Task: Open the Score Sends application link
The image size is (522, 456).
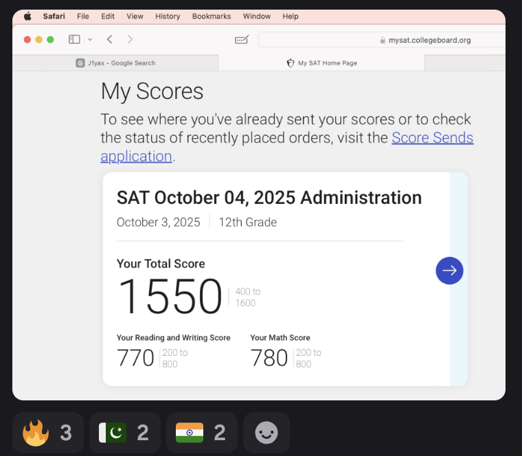Action: [432, 138]
